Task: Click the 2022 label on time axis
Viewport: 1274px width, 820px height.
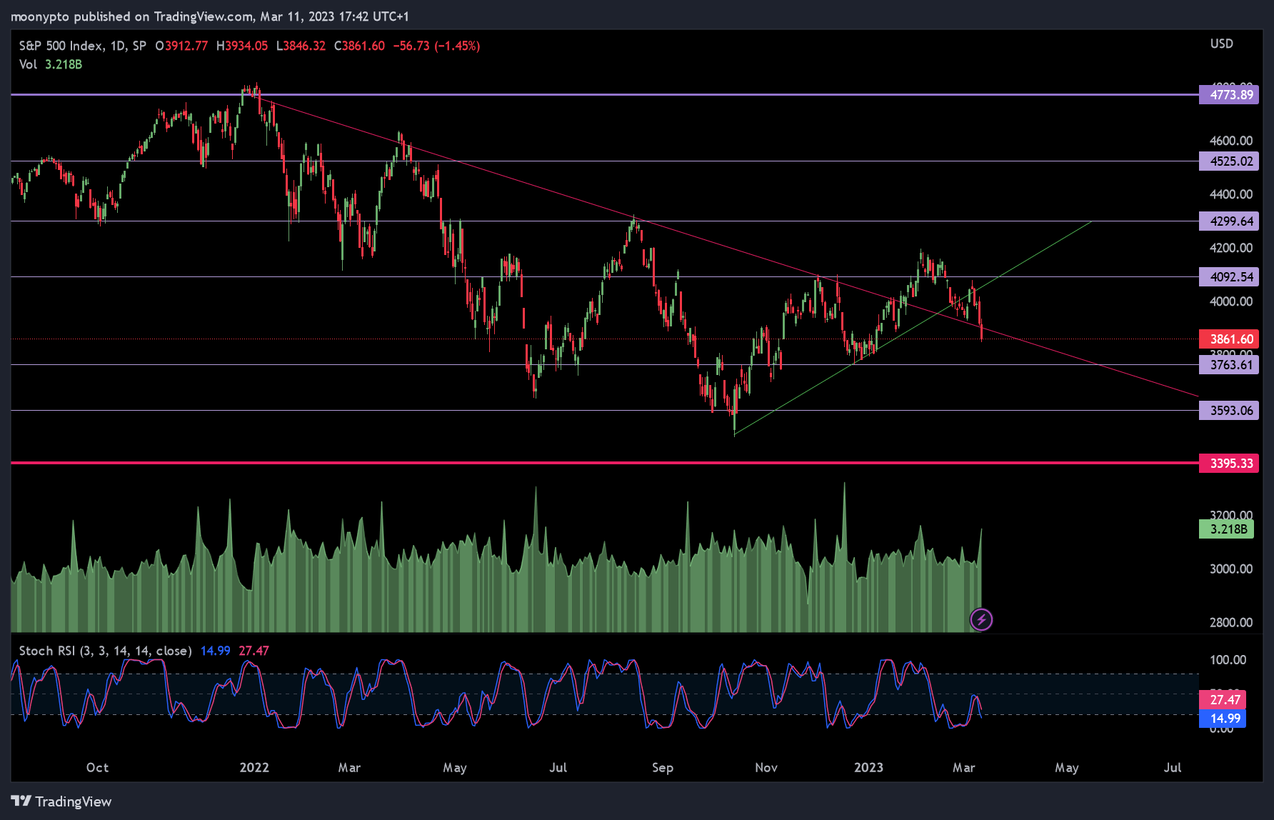Action: [254, 768]
